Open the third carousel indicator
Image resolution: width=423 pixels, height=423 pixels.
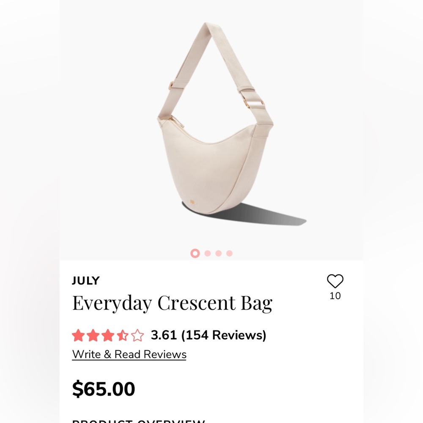tap(218, 253)
